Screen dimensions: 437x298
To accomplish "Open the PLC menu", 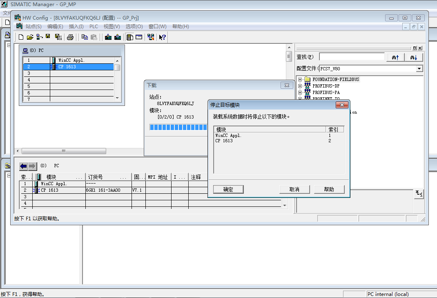I will [94, 27].
